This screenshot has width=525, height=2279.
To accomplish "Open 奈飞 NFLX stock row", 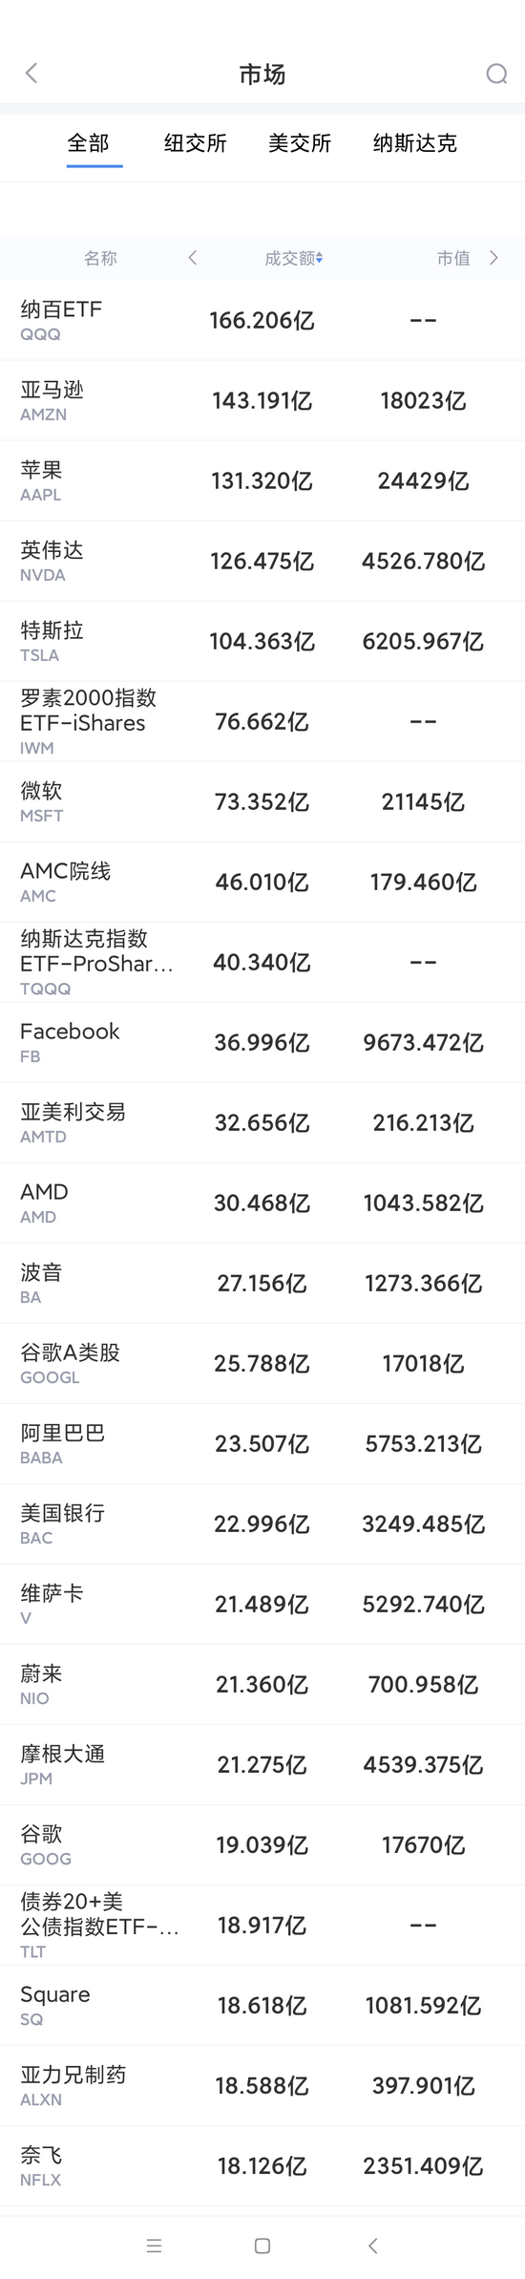I will coord(262,2165).
